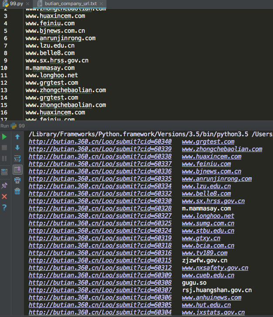Viewport: 273px width, 317px height.
Task: Open link ending with cid=60328
Action: click(x=100, y=208)
